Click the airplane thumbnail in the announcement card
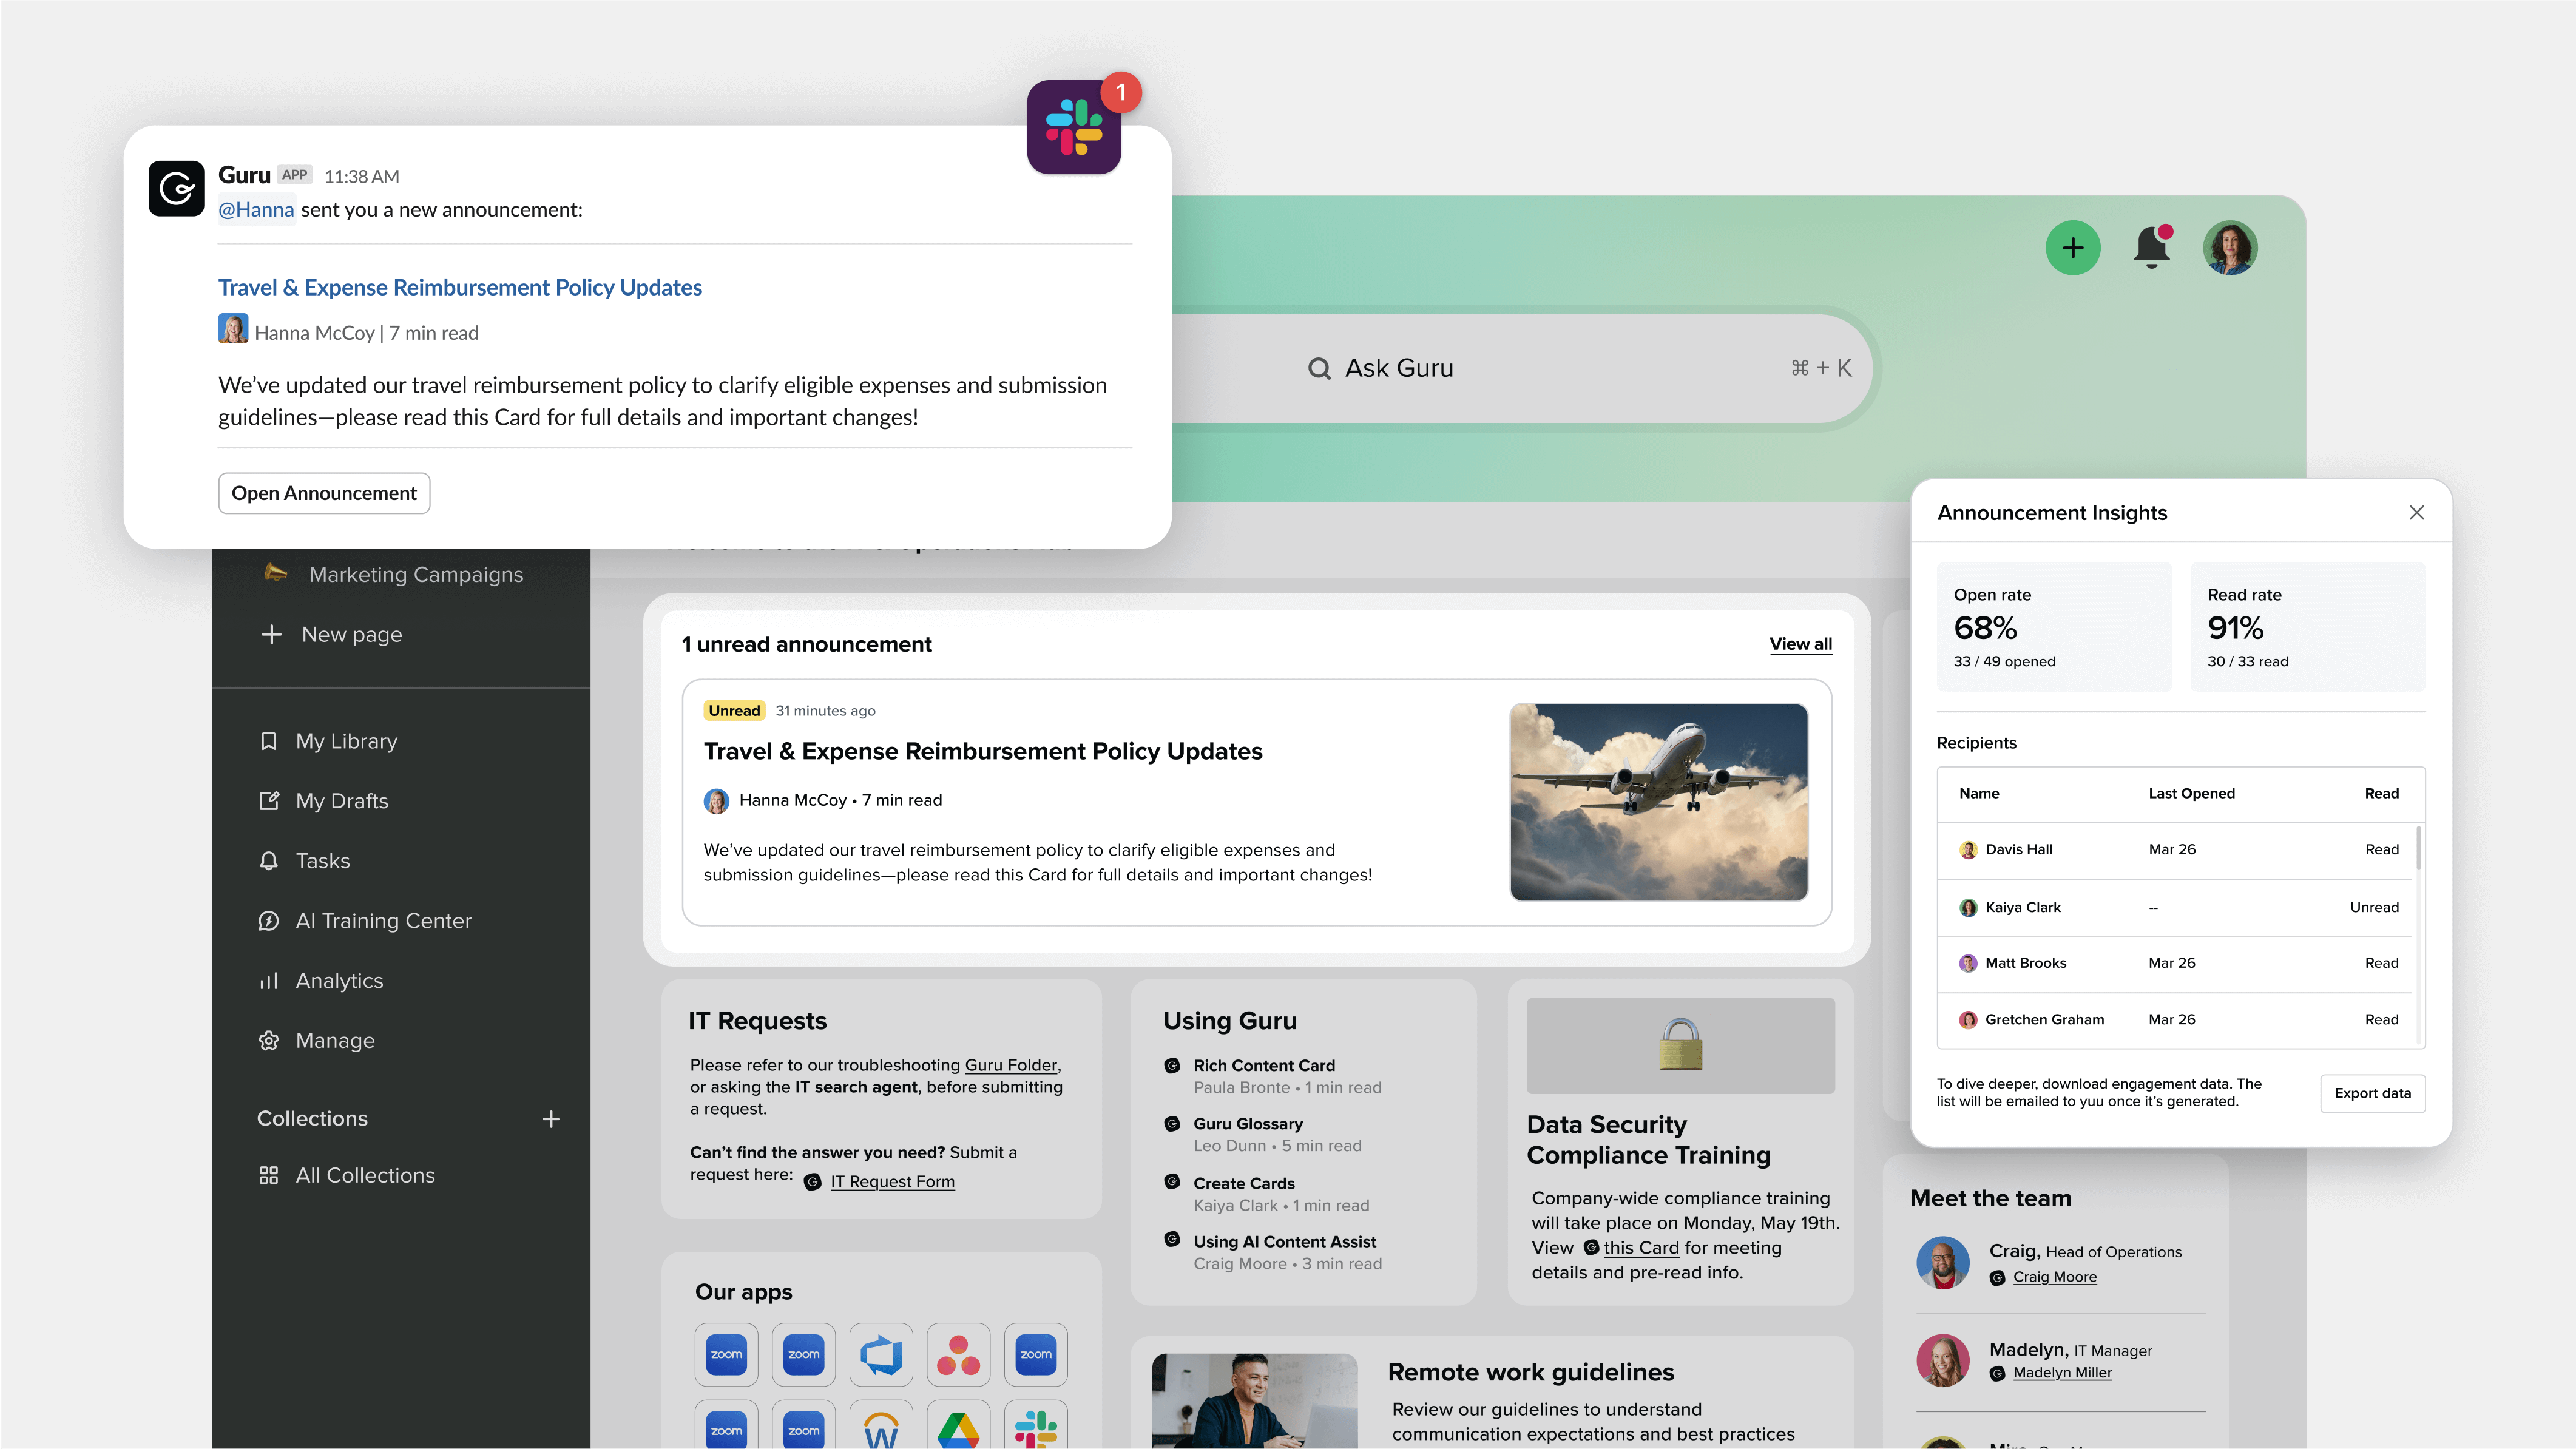 [1658, 802]
